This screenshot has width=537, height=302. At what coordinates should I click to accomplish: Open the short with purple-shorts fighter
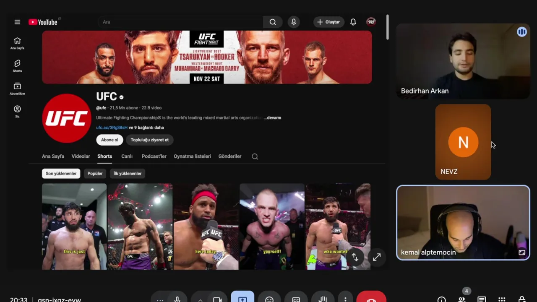click(x=140, y=226)
